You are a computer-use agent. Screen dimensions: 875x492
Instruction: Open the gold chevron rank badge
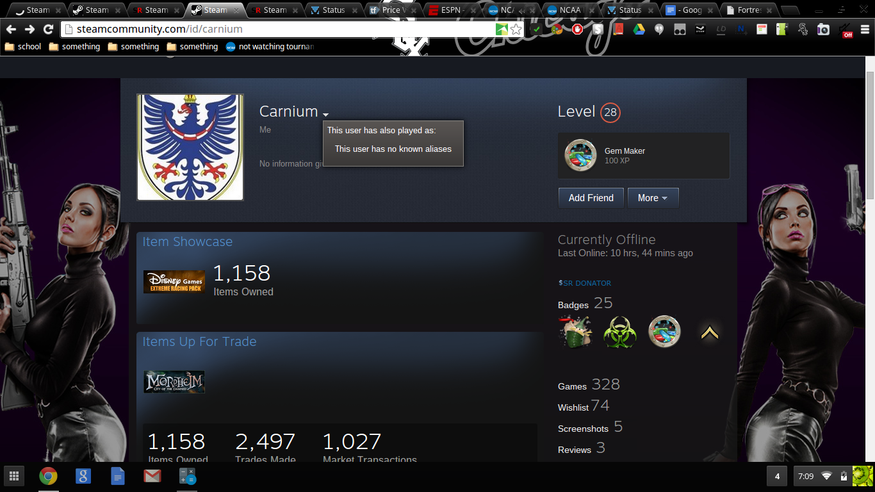(x=709, y=332)
